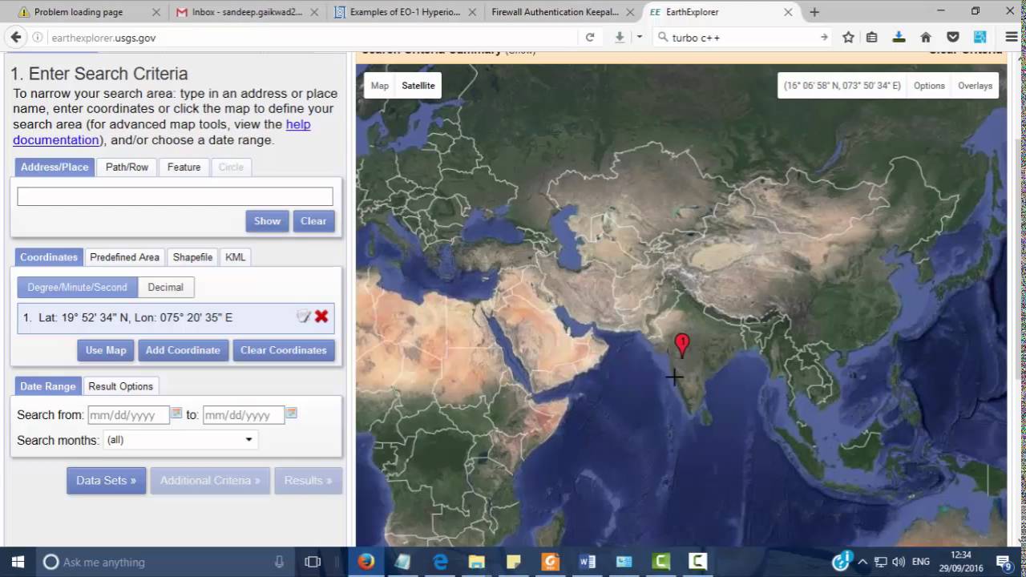Reload the EarthExplorer page
The height and width of the screenshot is (577, 1026).
(590, 37)
